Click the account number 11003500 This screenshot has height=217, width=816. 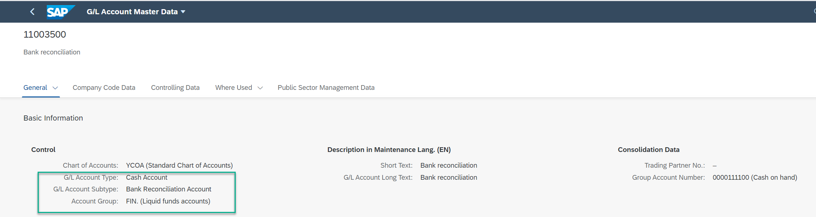(45, 34)
